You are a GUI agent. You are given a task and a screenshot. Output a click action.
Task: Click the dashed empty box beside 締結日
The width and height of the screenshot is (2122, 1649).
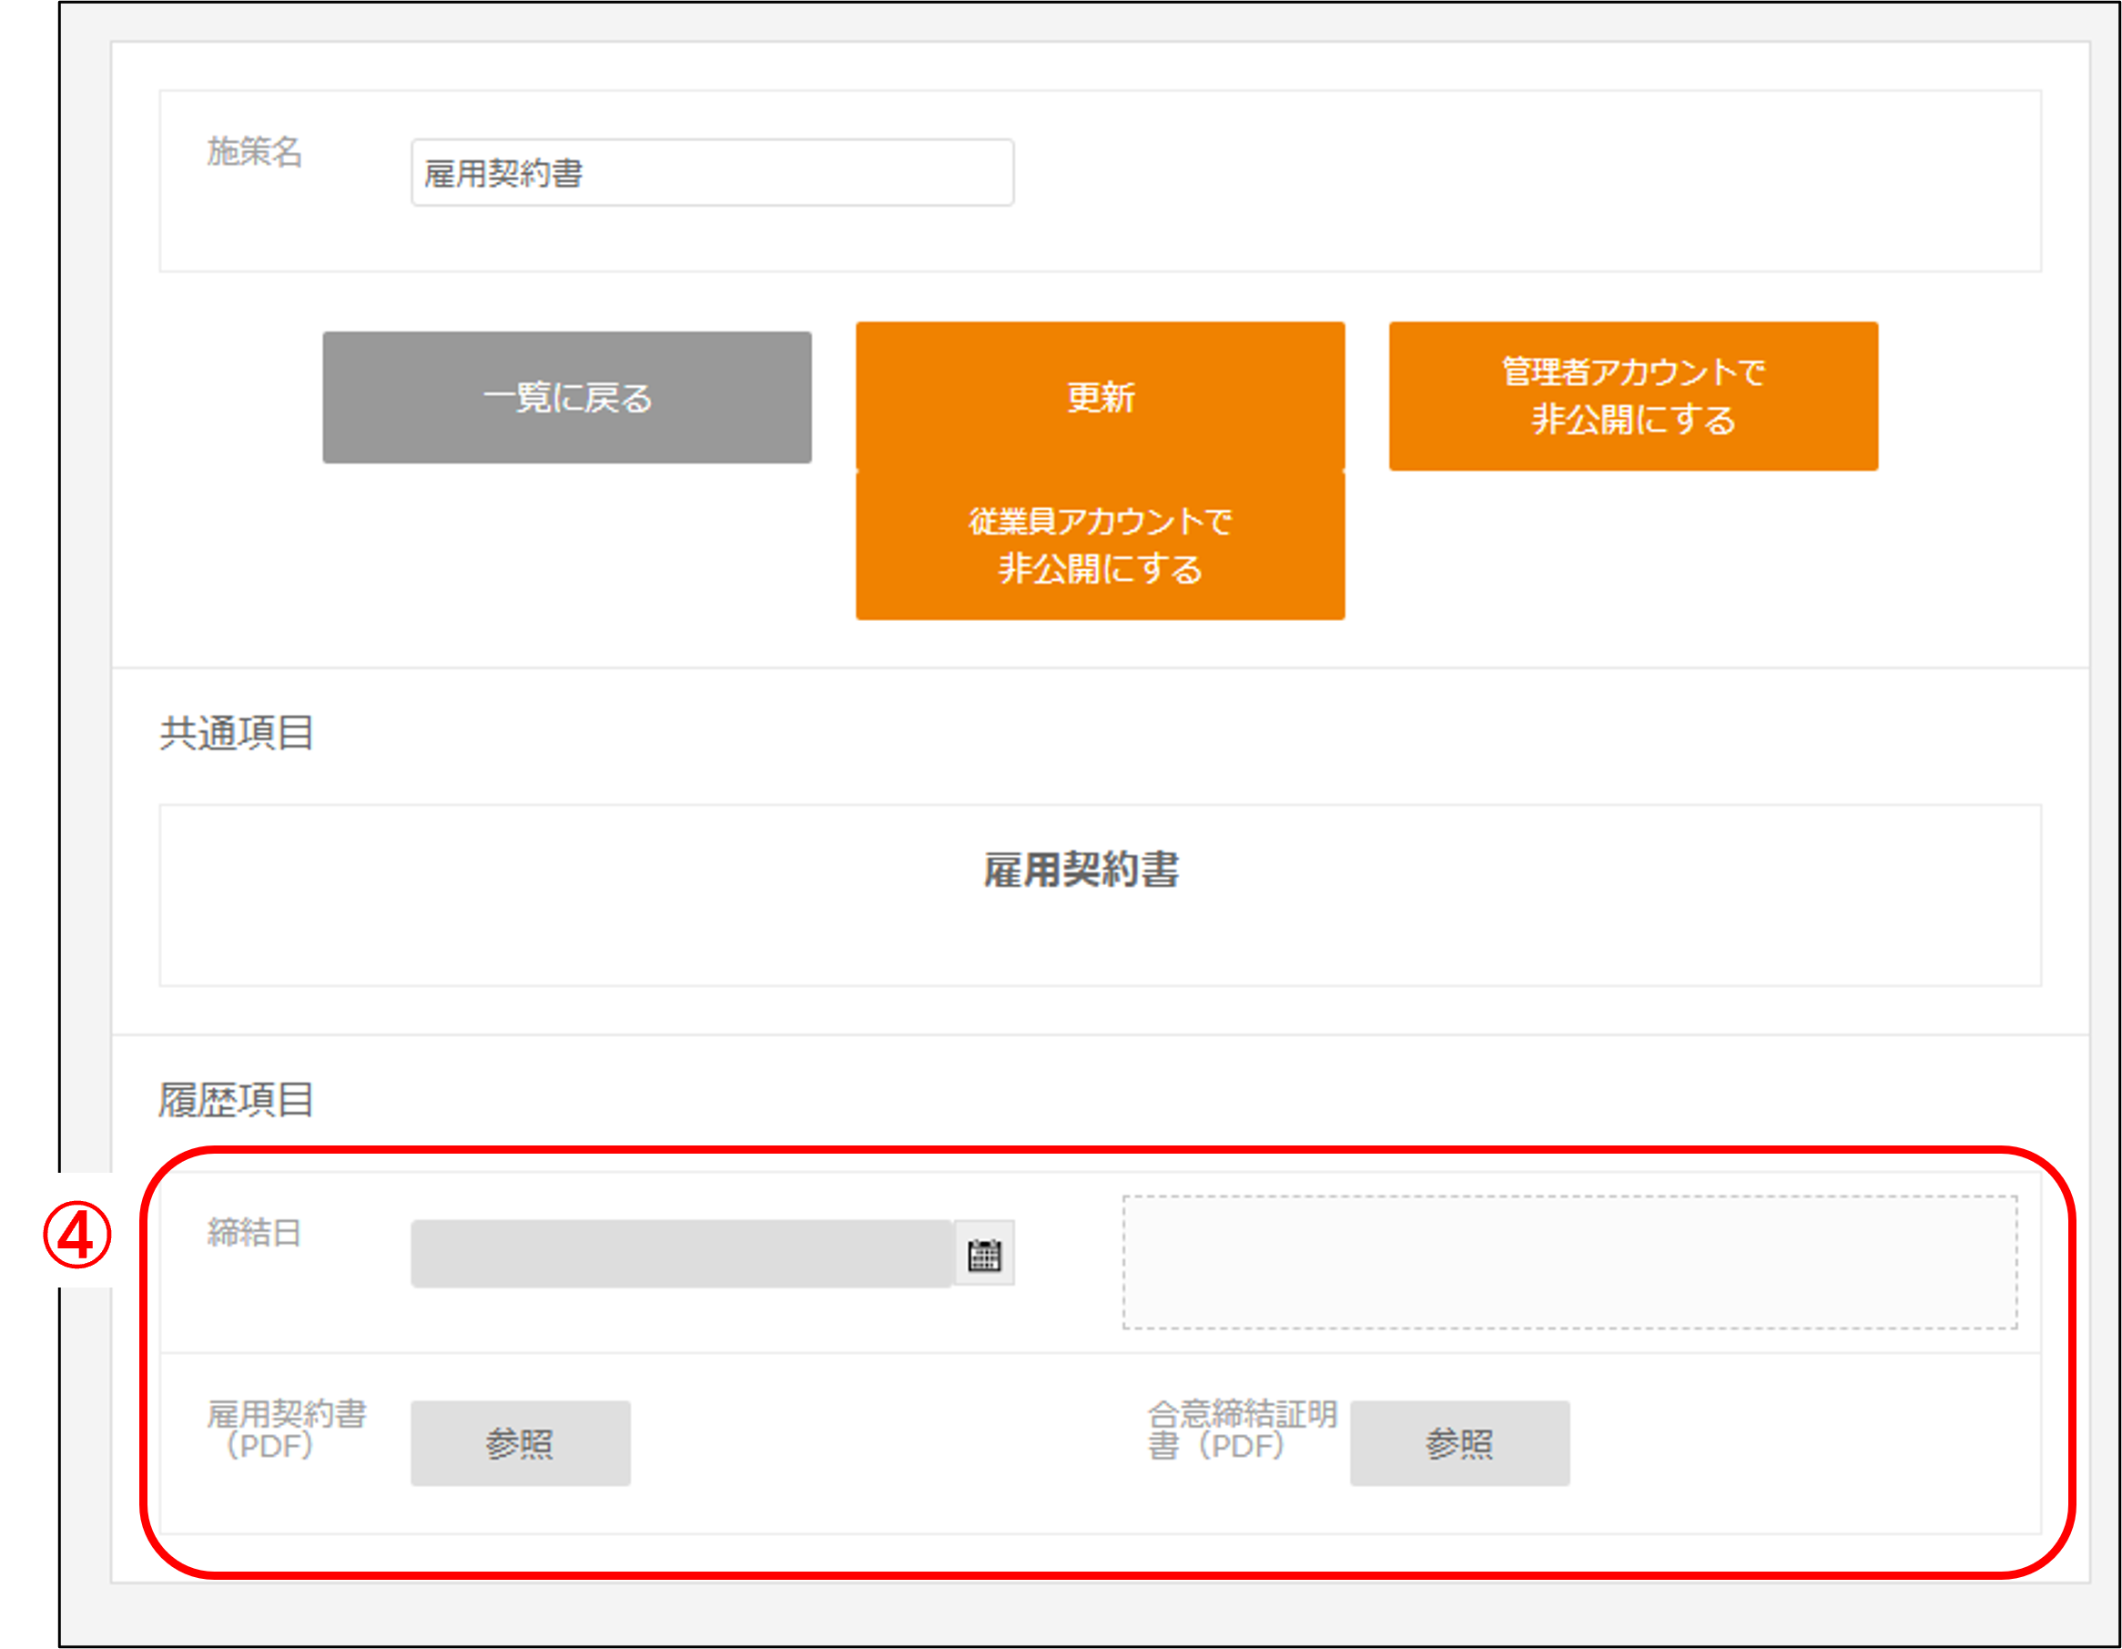(x=1569, y=1262)
